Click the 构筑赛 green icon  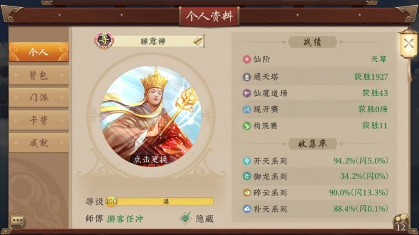[246, 126]
